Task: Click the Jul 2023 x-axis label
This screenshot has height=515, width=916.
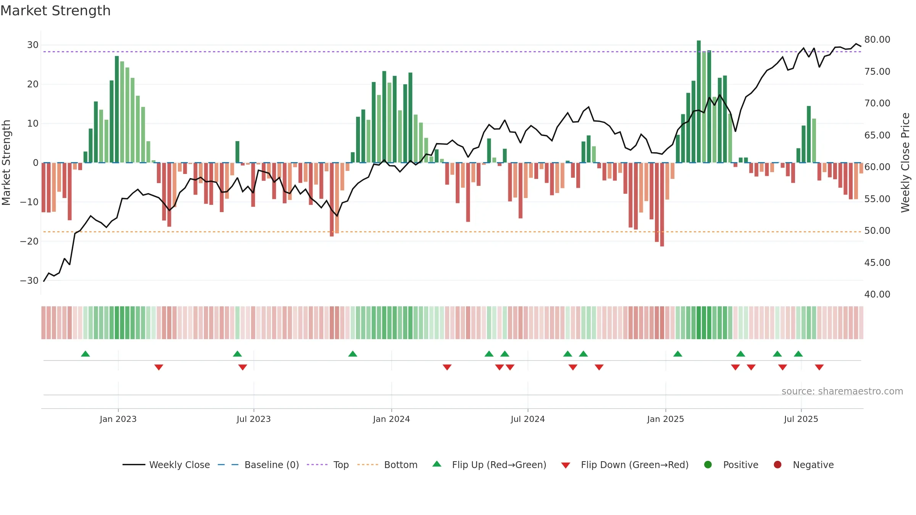Action: click(254, 419)
